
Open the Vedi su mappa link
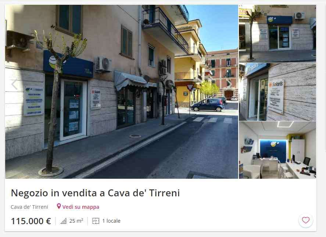point(80,207)
